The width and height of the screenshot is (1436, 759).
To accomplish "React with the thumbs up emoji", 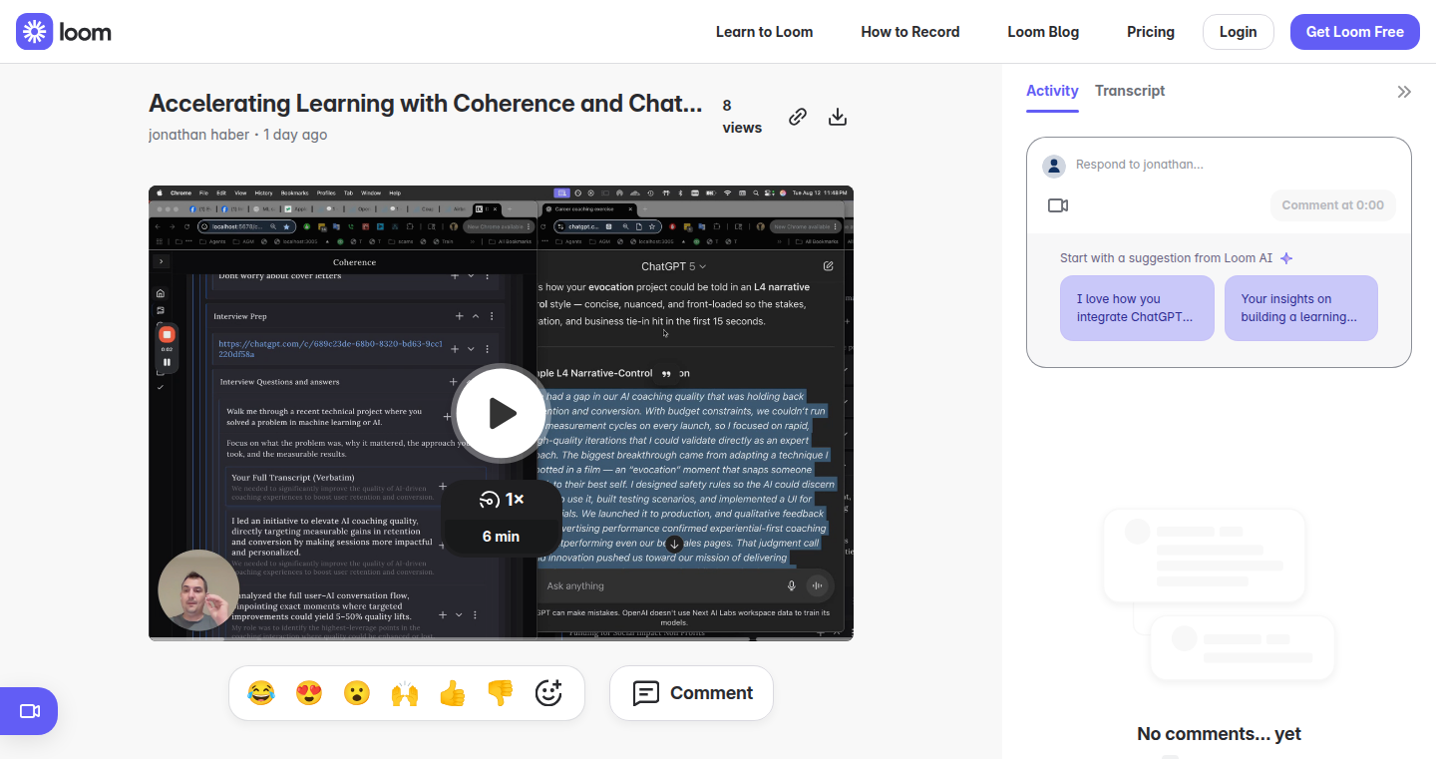I will tap(453, 693).
